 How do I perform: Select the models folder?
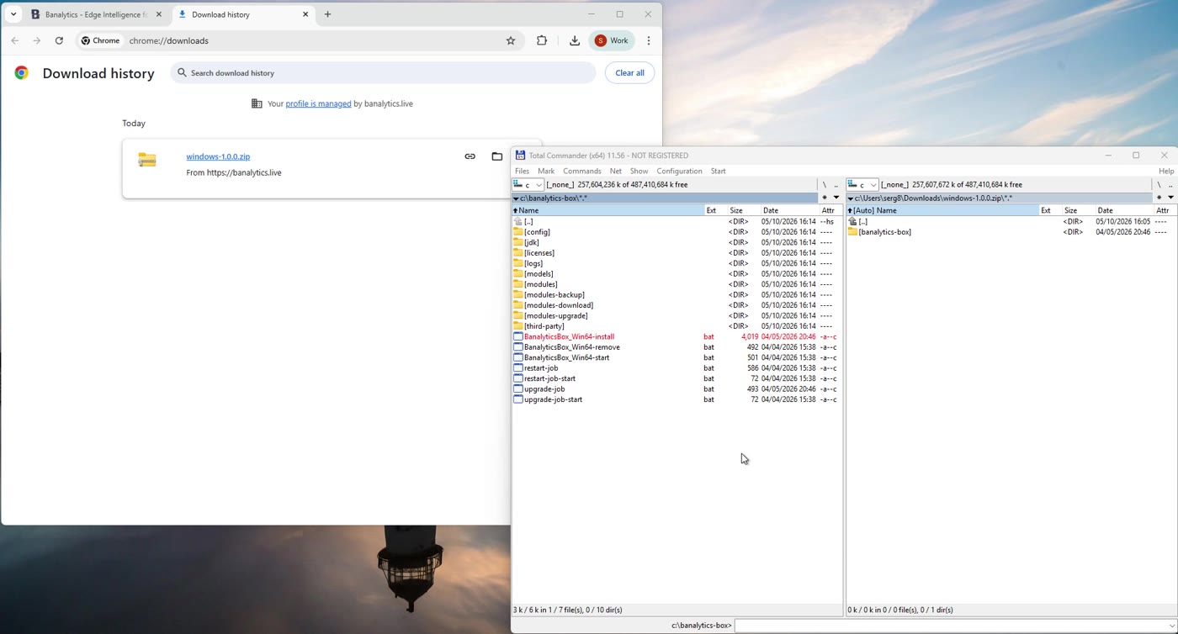coord(539,274)
